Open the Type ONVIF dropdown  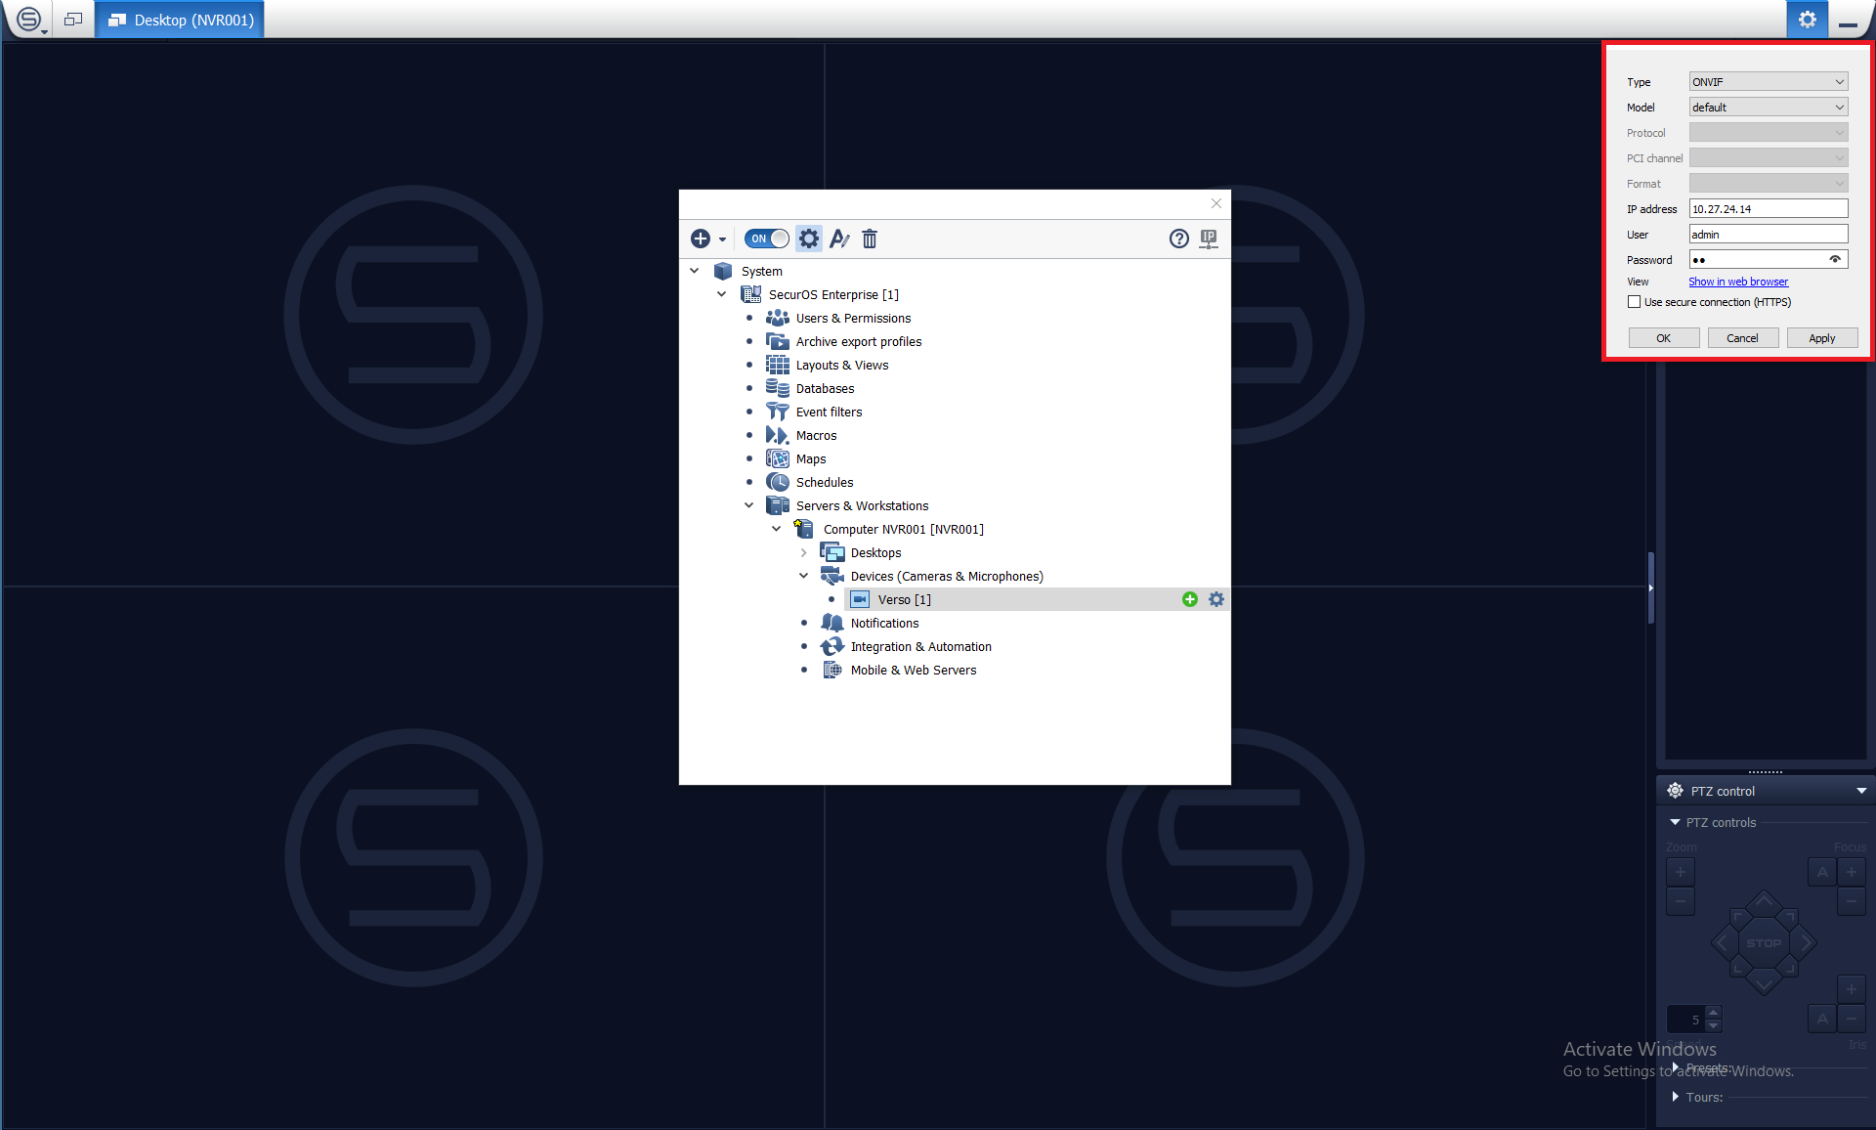click(1768, 82)
